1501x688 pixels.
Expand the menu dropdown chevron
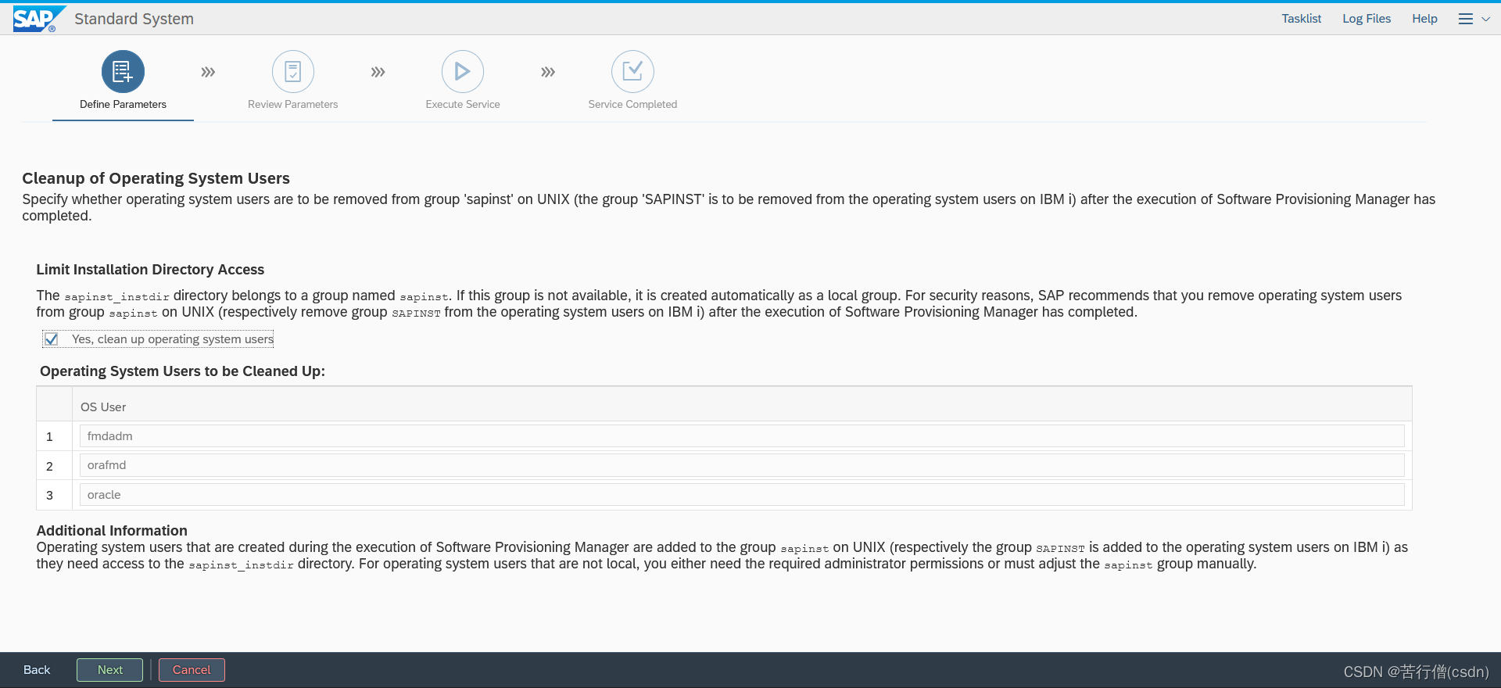click(x=1486, y=20)
